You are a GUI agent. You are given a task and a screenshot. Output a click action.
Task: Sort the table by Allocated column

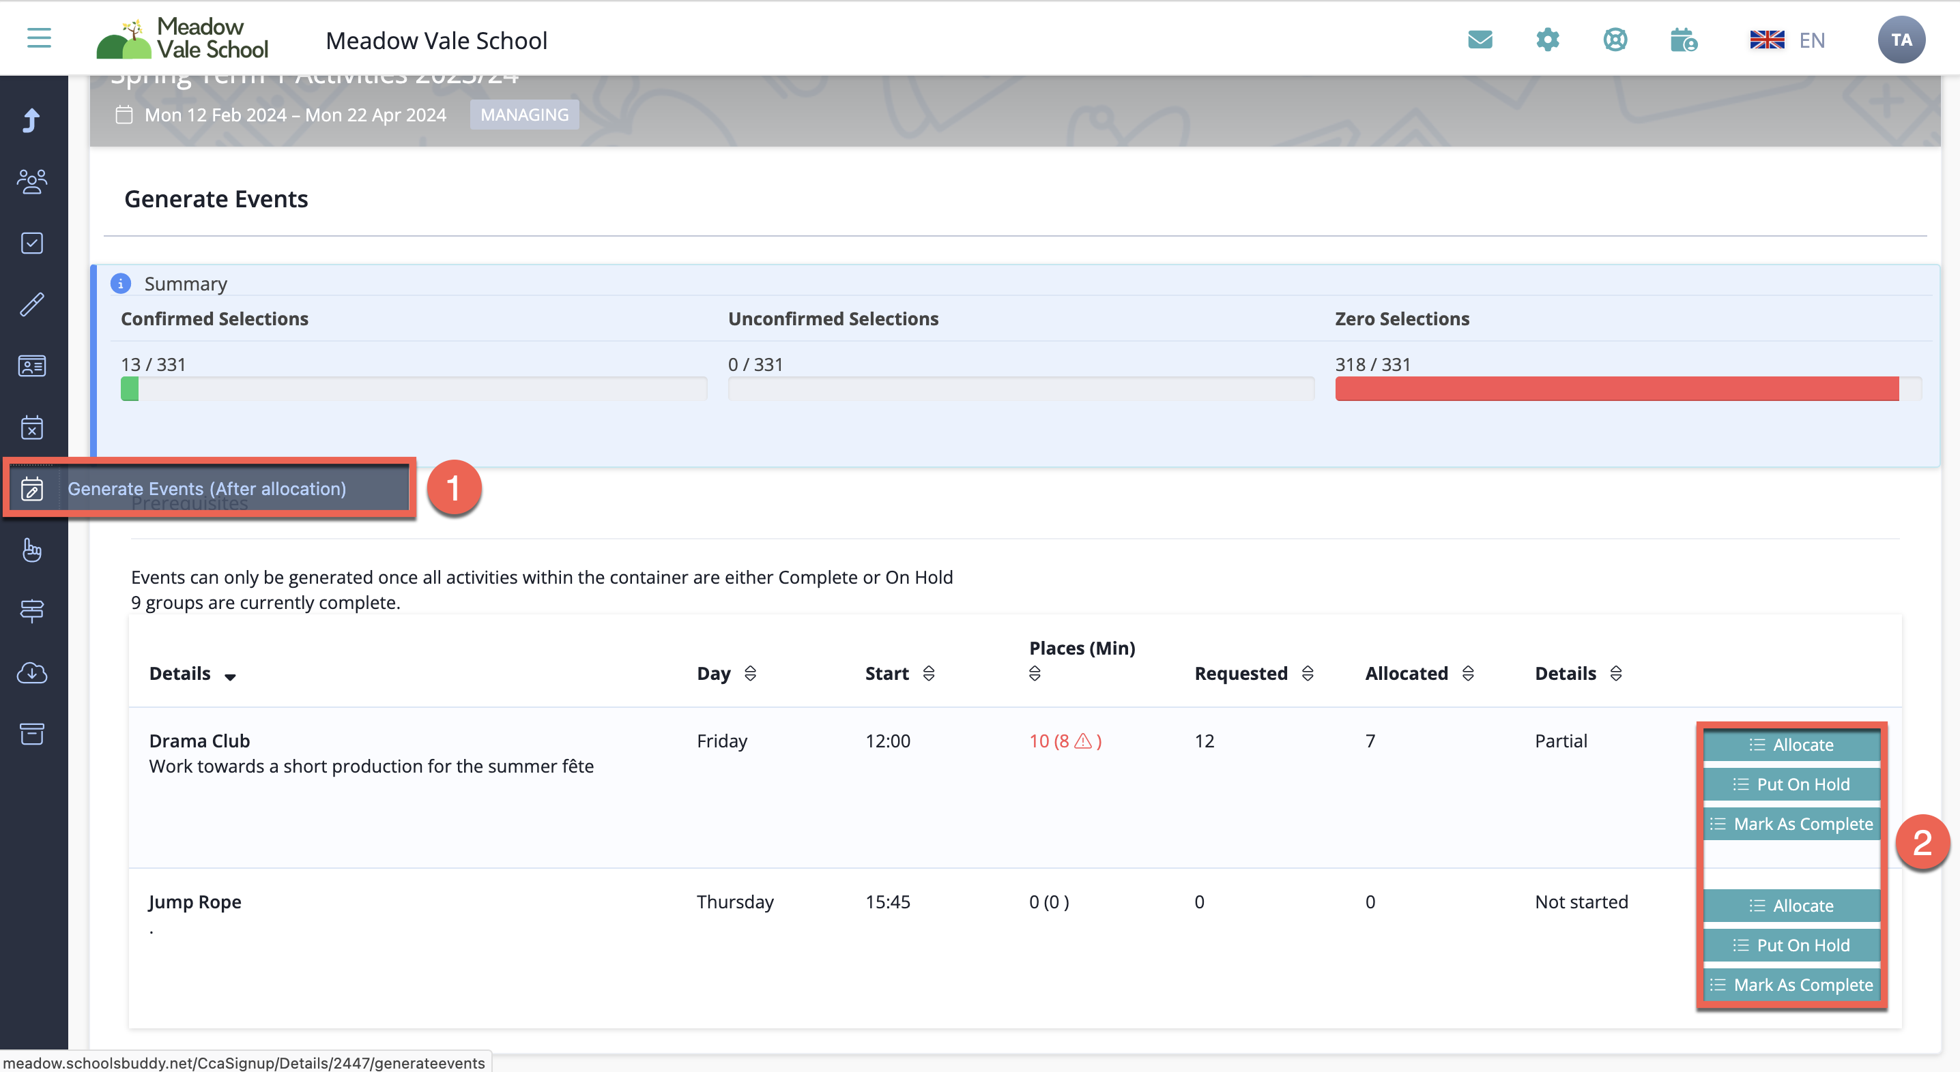coord(1469,673)
